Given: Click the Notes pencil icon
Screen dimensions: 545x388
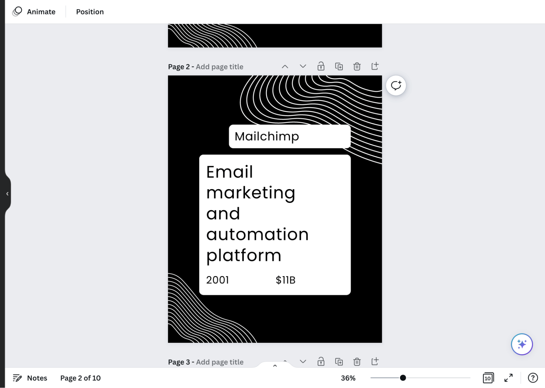Looking at the screenshot, I should tap(17, 378).
